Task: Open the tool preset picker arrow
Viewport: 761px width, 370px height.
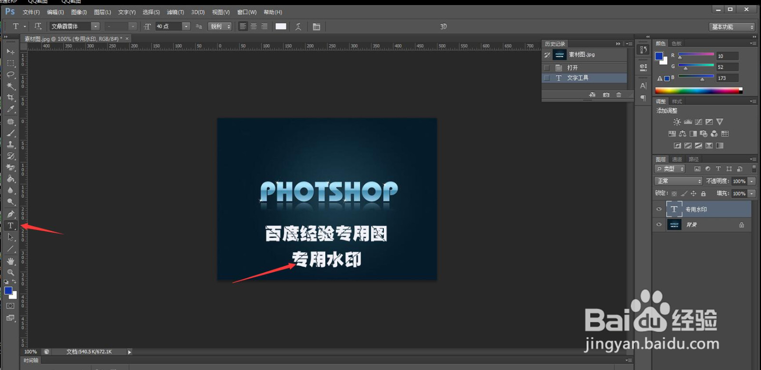Action: [x=25, y=27]
